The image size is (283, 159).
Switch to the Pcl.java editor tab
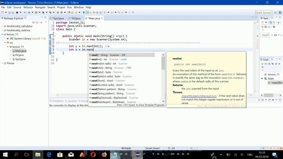(x=75, y=19)
